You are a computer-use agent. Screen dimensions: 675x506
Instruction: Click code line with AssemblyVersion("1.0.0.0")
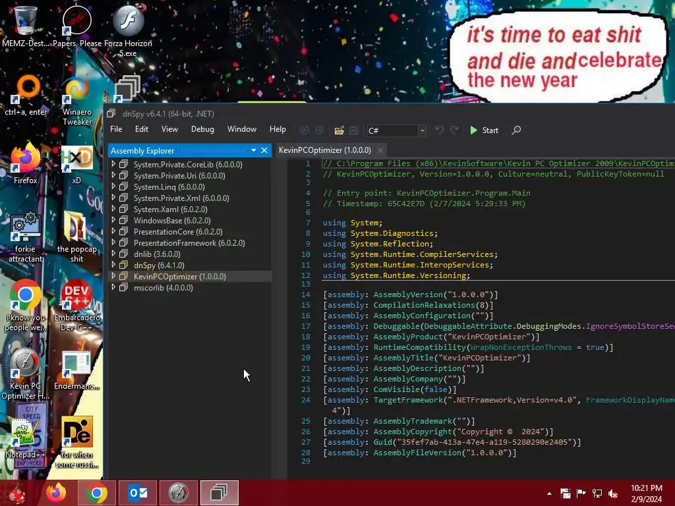pyautogui.click(x=410, y=295)
